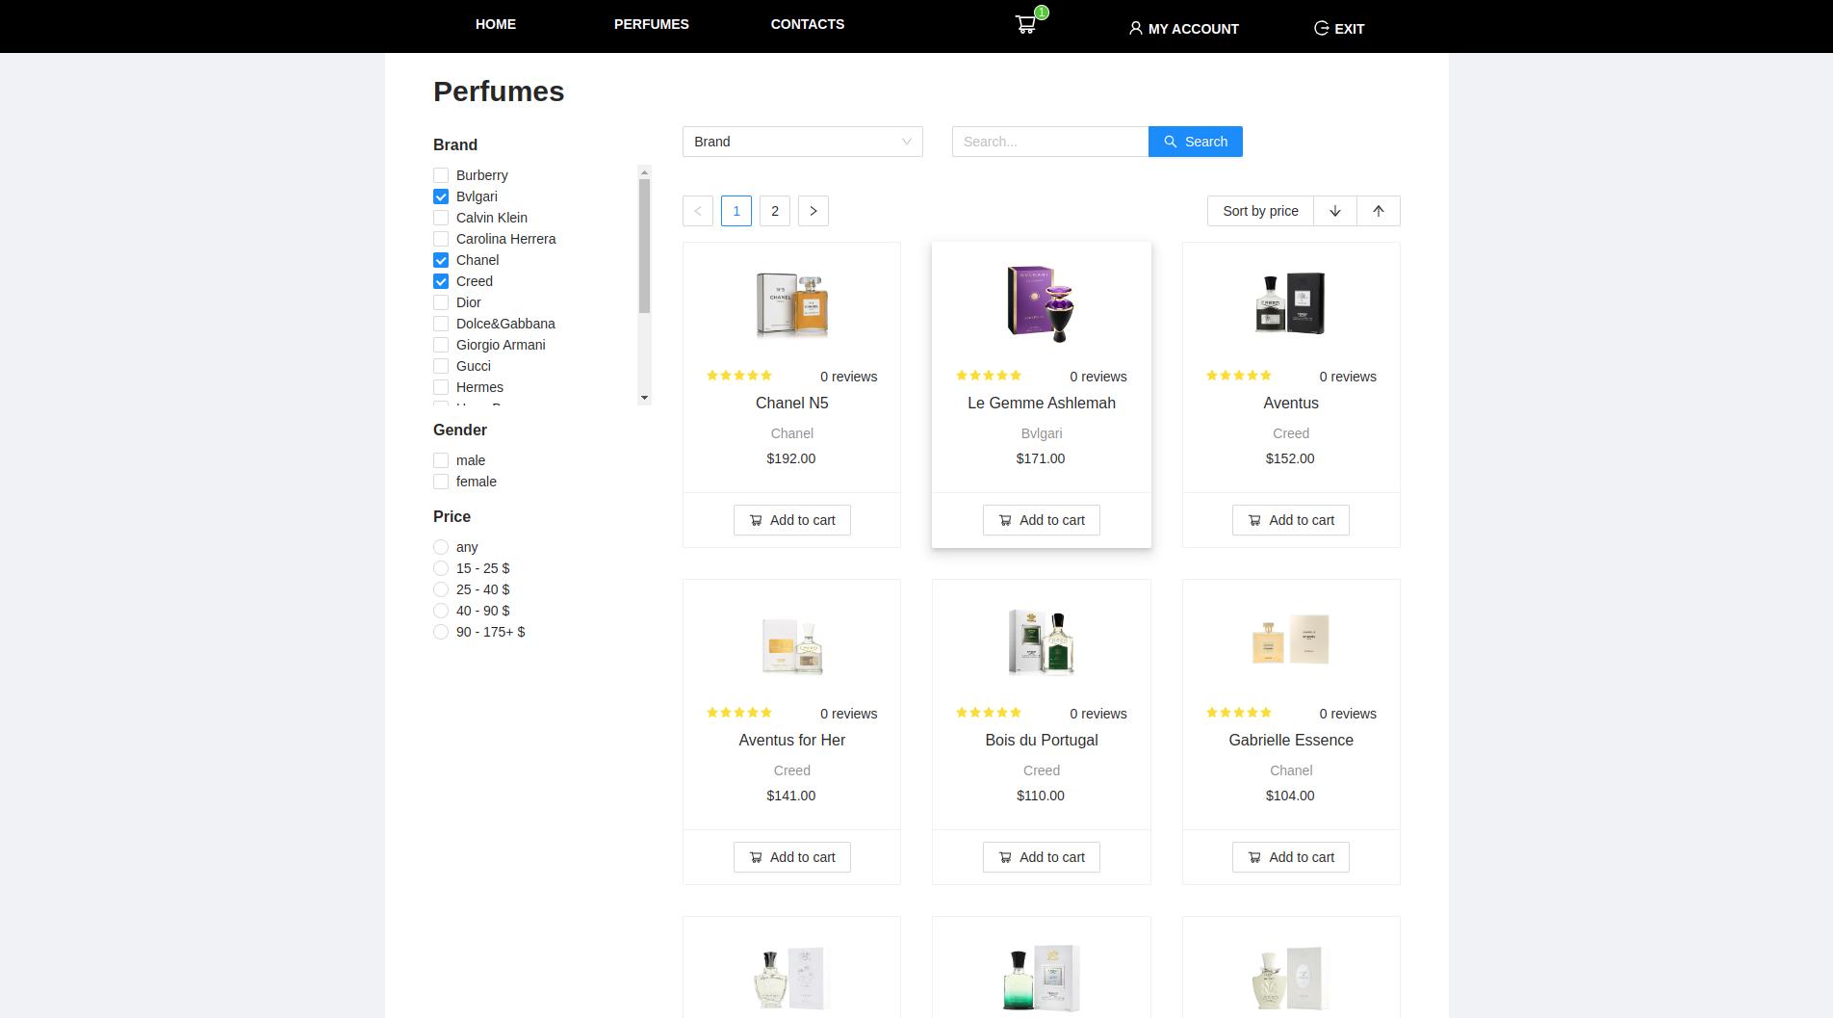This screenshot has height=1018, width=1833.
Task: Open the Chanel N5 product image
Action: pyautogui.click(x=792, y=303)
